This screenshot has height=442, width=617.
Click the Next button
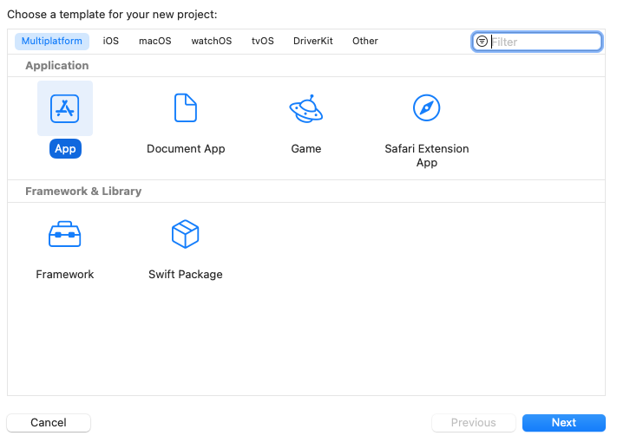click(563, 423)
